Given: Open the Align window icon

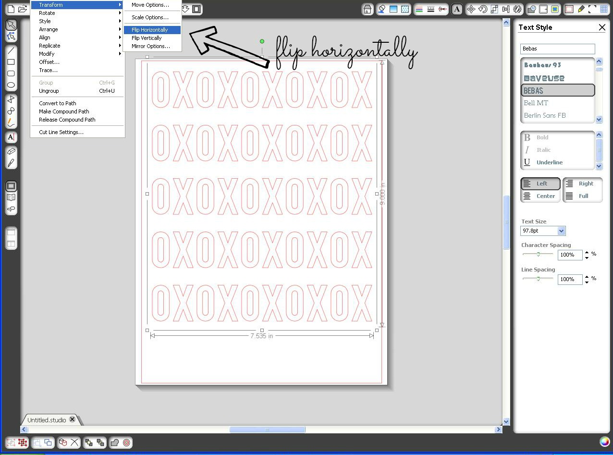Looking at the screenshot, I should tap(506, 9).
